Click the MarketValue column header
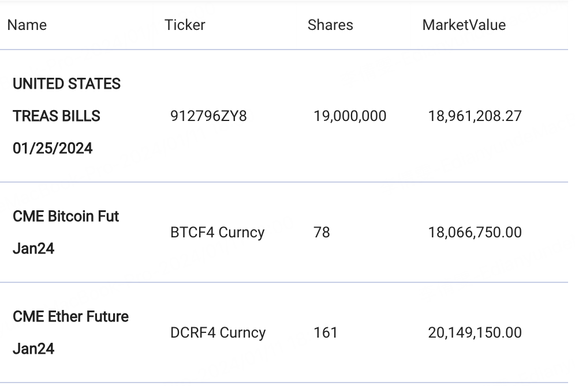Viewport: 575px width, 386px height. 464,25
